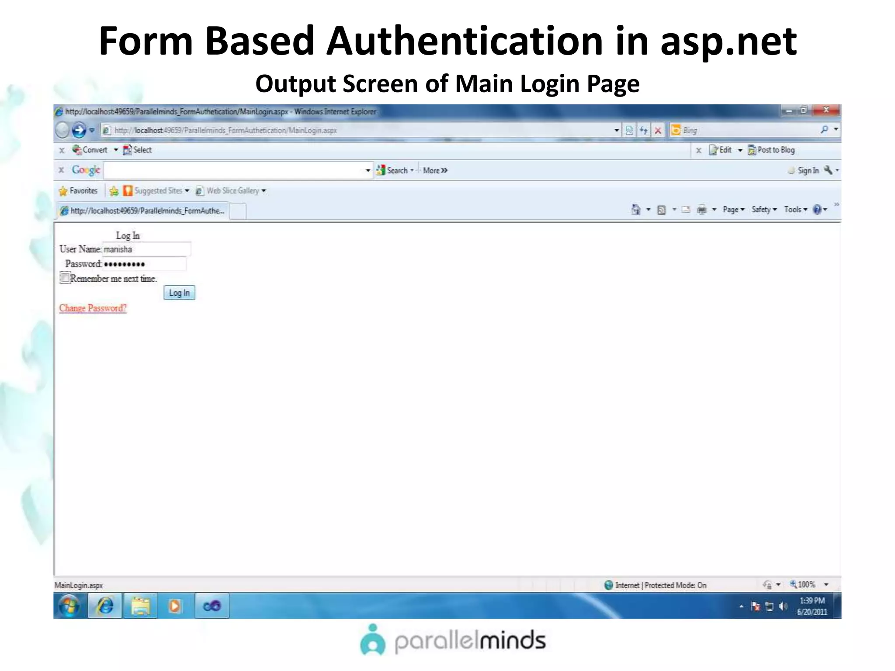Open Internet Explorer from the taskbar
This screenshot has width=895, height=671.
(105, 606)
